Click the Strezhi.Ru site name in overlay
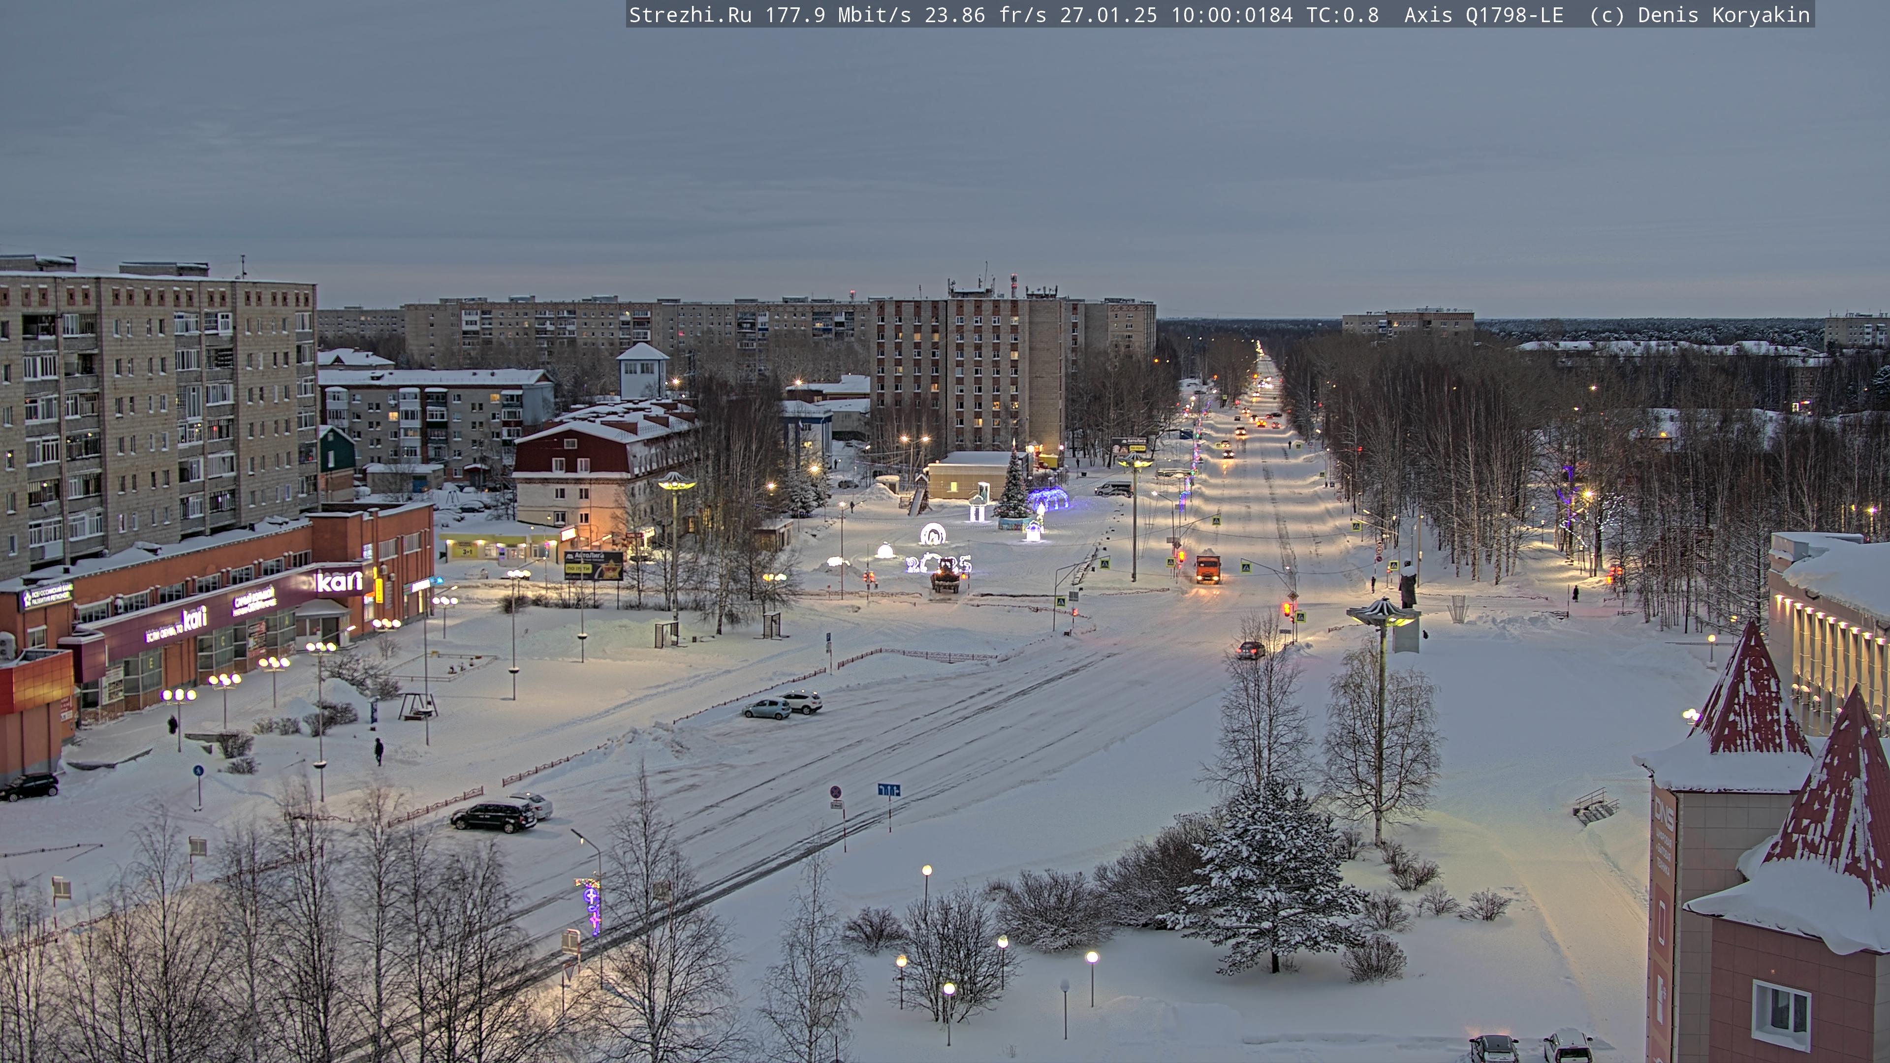Viewport: 1890px width, 1063px height. coord(691,15)
